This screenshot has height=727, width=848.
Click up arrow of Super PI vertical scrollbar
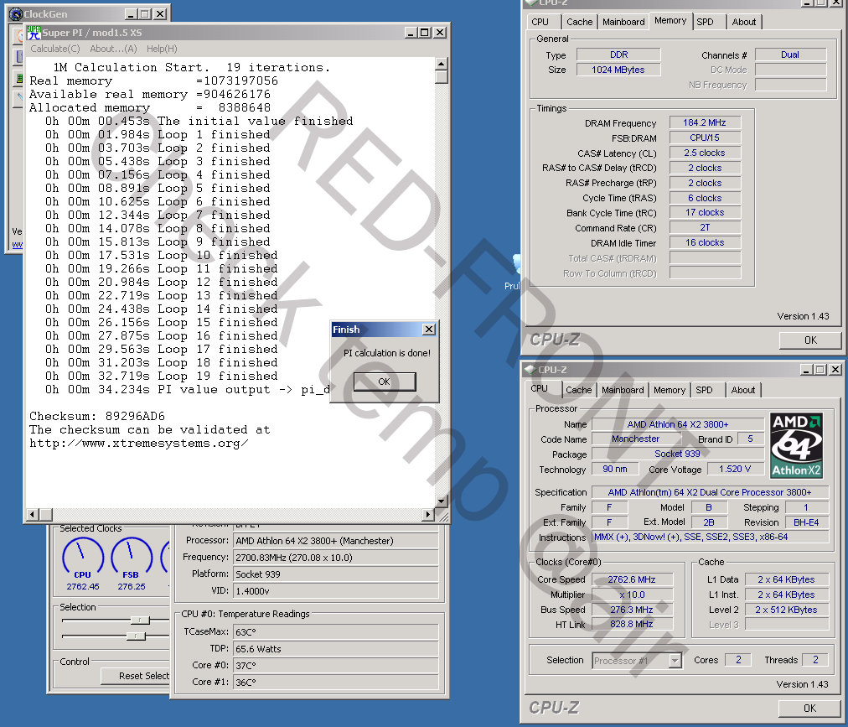[442, 64]
